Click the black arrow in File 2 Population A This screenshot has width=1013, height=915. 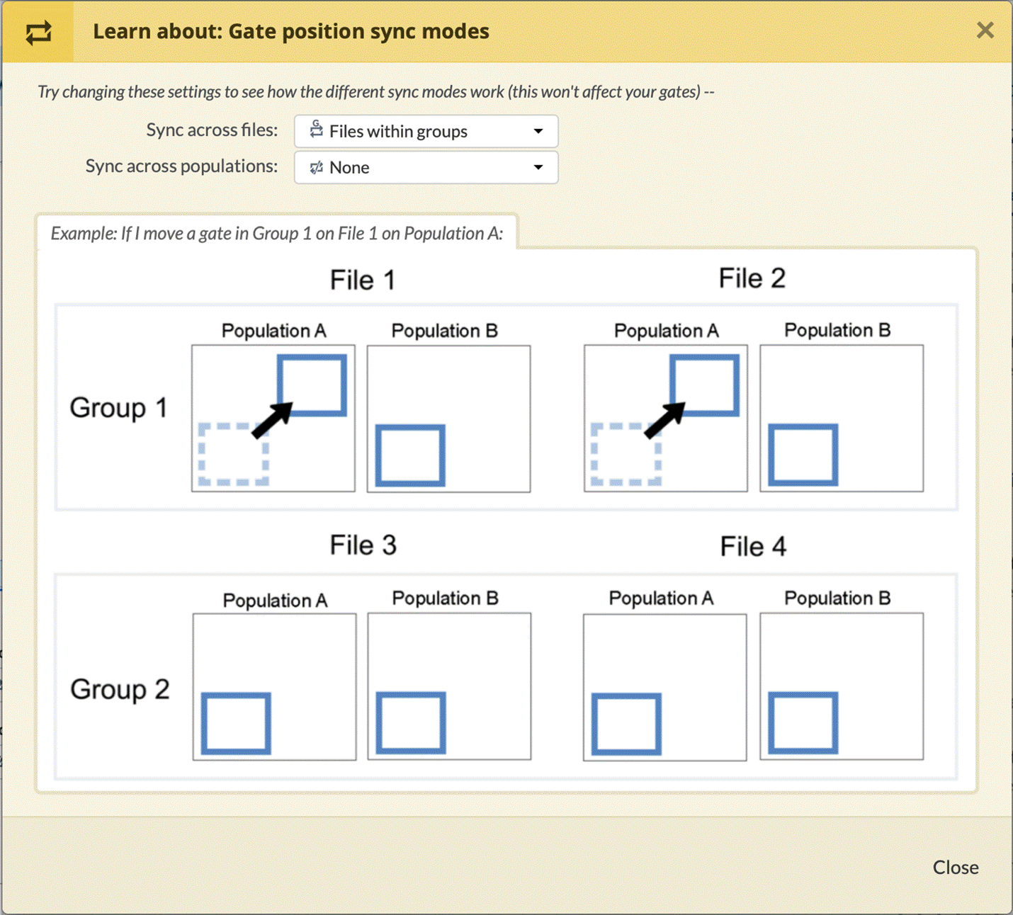pyautogui.click(x=665, y=420)
